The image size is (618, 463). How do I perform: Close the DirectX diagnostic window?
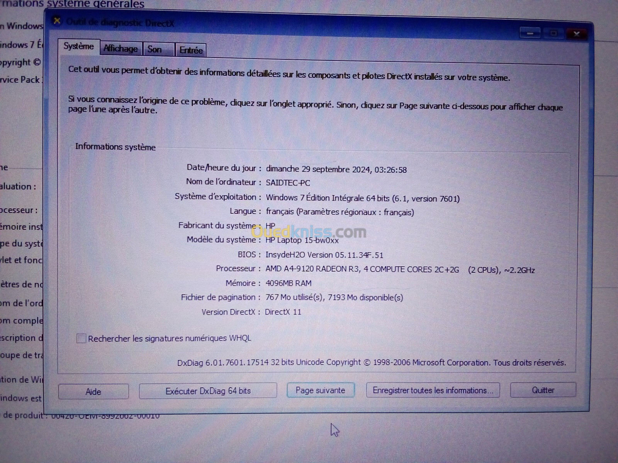tap(577, 34)
